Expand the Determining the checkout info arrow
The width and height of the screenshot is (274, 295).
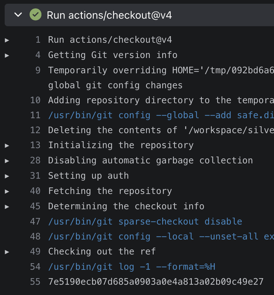tap(7, 207)
